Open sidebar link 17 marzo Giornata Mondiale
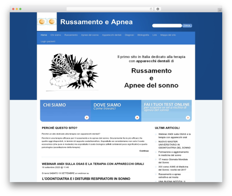The width and height of the screenshot is (232, 196). tap(173, 161)
